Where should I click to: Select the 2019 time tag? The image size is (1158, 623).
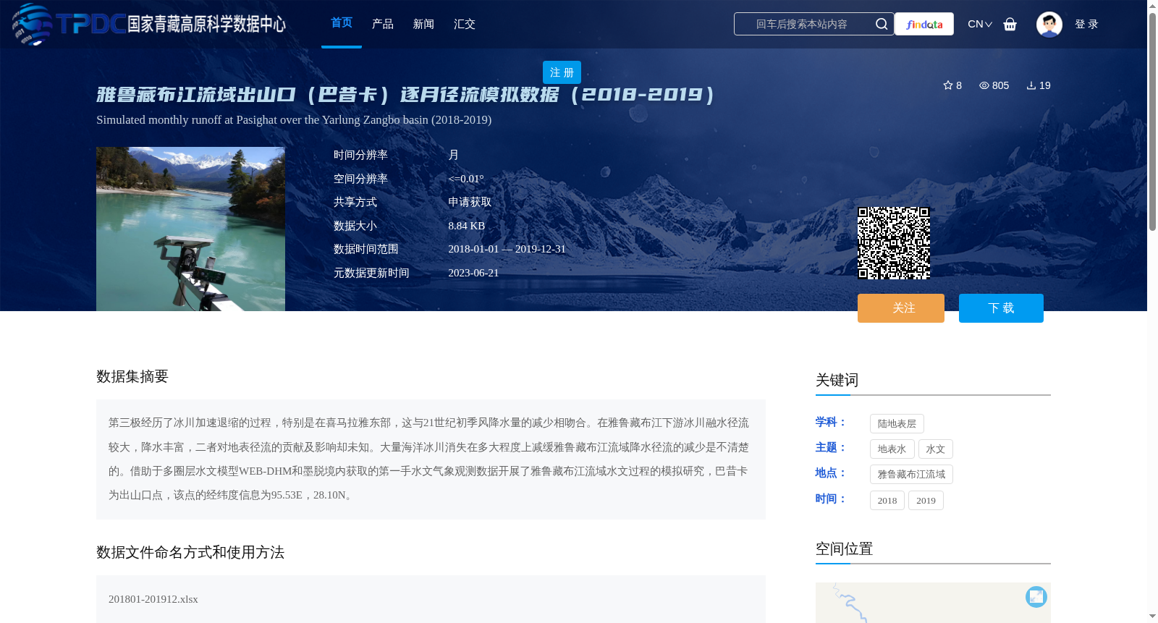point(926,501)
